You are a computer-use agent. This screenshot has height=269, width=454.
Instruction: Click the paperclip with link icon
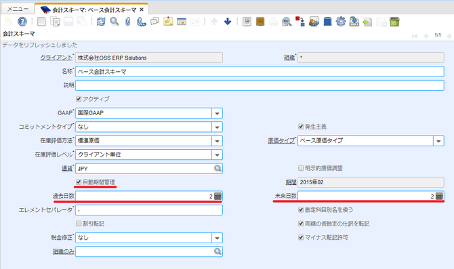[x=142, y=22]
